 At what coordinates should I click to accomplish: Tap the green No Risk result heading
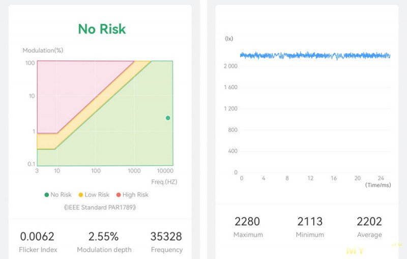[x=102, y=29]
